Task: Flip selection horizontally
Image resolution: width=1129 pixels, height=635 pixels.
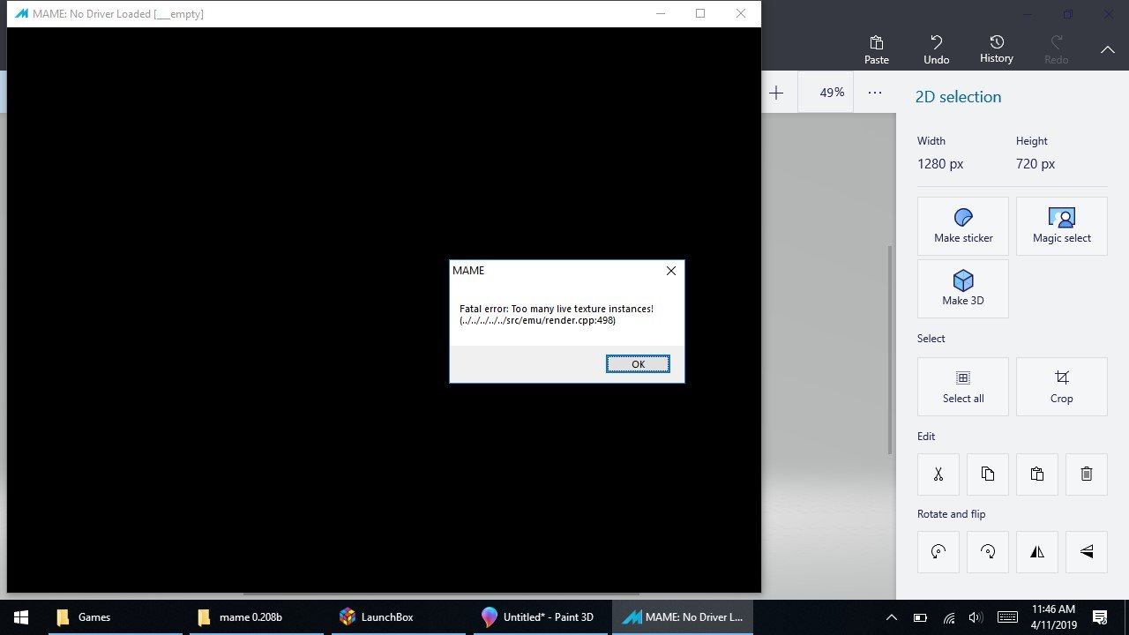Action: 1037,552
